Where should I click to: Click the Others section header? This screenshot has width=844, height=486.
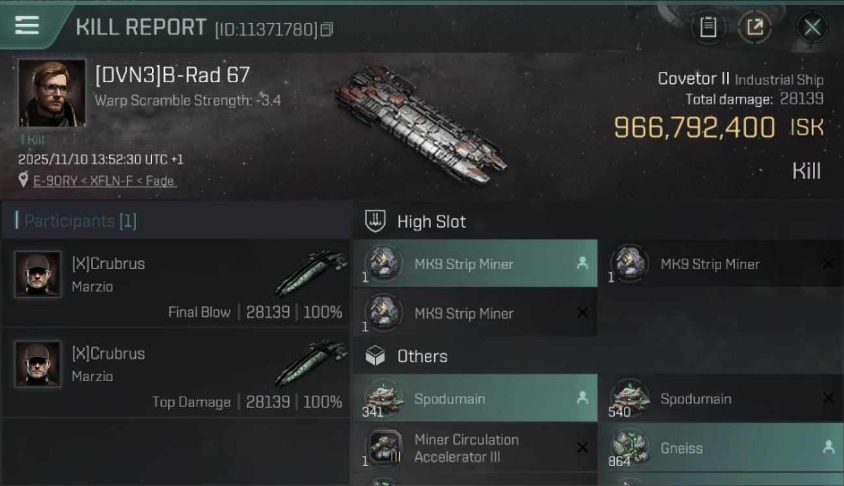click(x=422, y=356)
